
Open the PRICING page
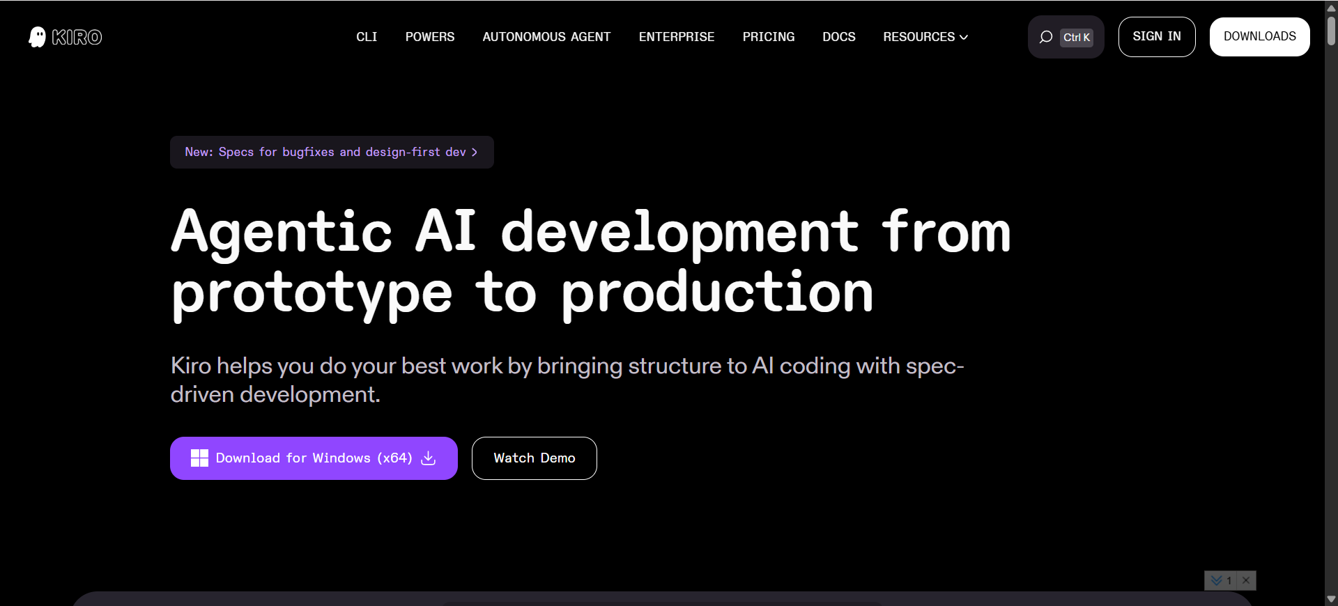pos(769,37)
